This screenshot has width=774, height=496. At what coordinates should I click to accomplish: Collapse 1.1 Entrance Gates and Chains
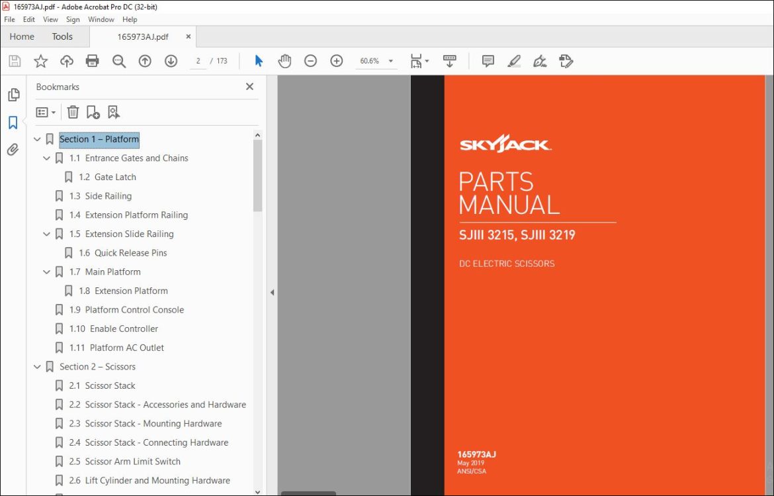pyautogui.click(x=46, y=158)
